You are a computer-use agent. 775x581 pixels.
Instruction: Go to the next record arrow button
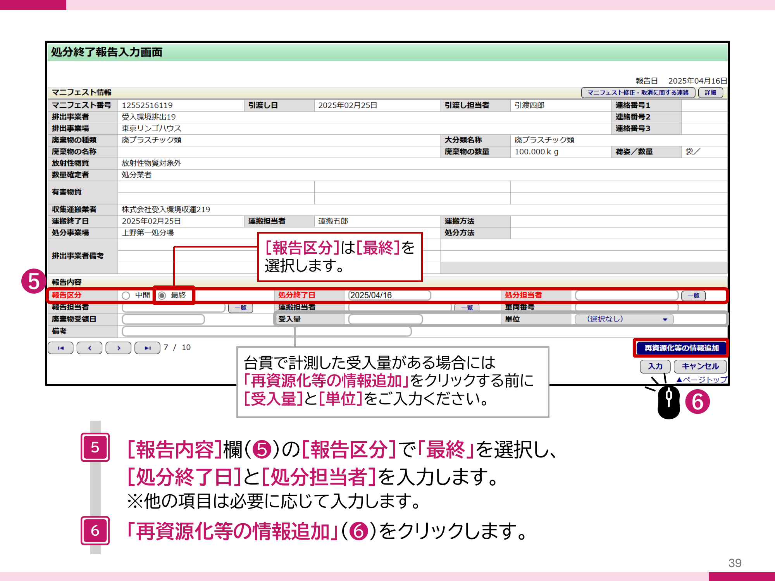tap(119, 348)
